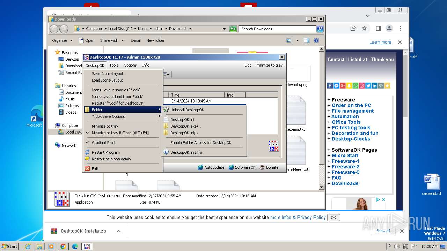Image resolution: width=447 pixels, height=251 pixels.
Task: Follow the more Infos & Privacy Policy link
Action: pyautogui.click(x=298, y=217)
